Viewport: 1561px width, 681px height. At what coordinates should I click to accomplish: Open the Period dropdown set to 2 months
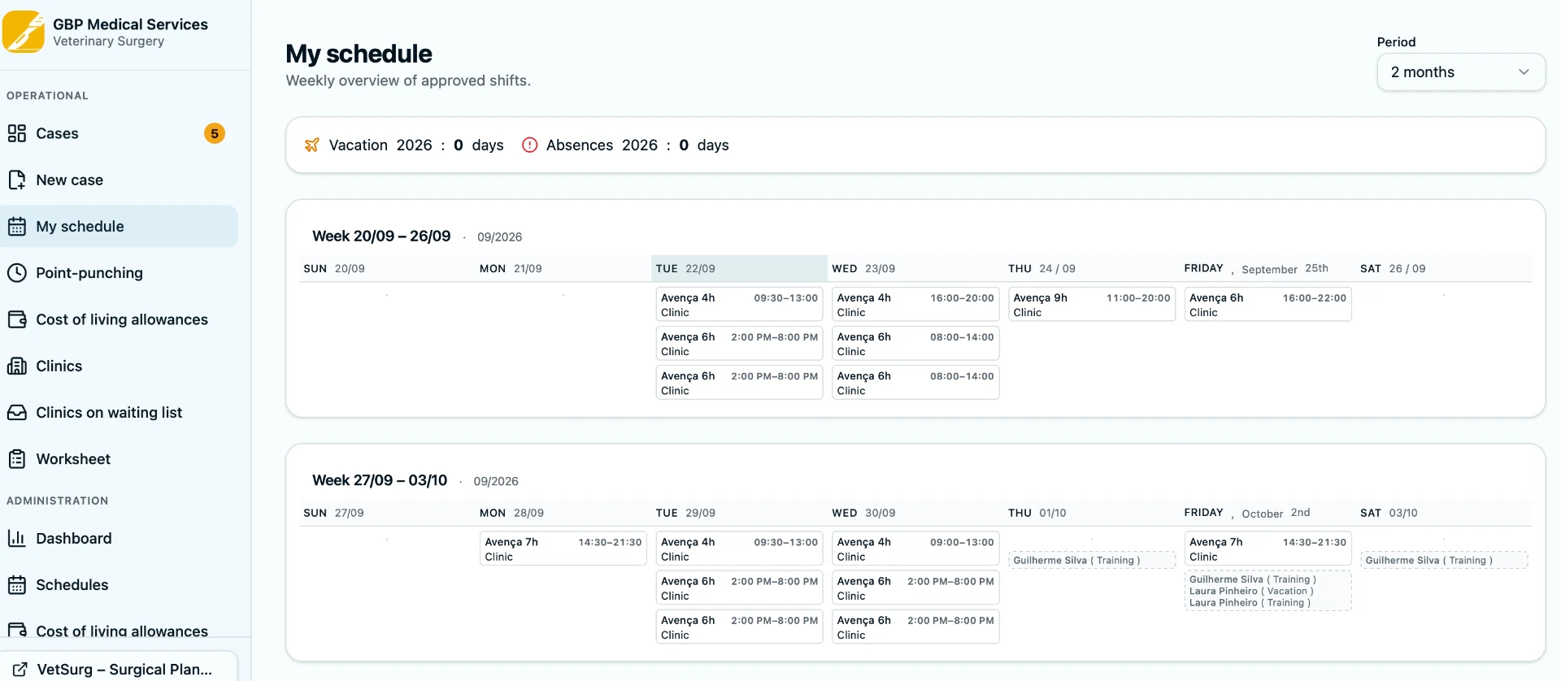[1461, 72]
